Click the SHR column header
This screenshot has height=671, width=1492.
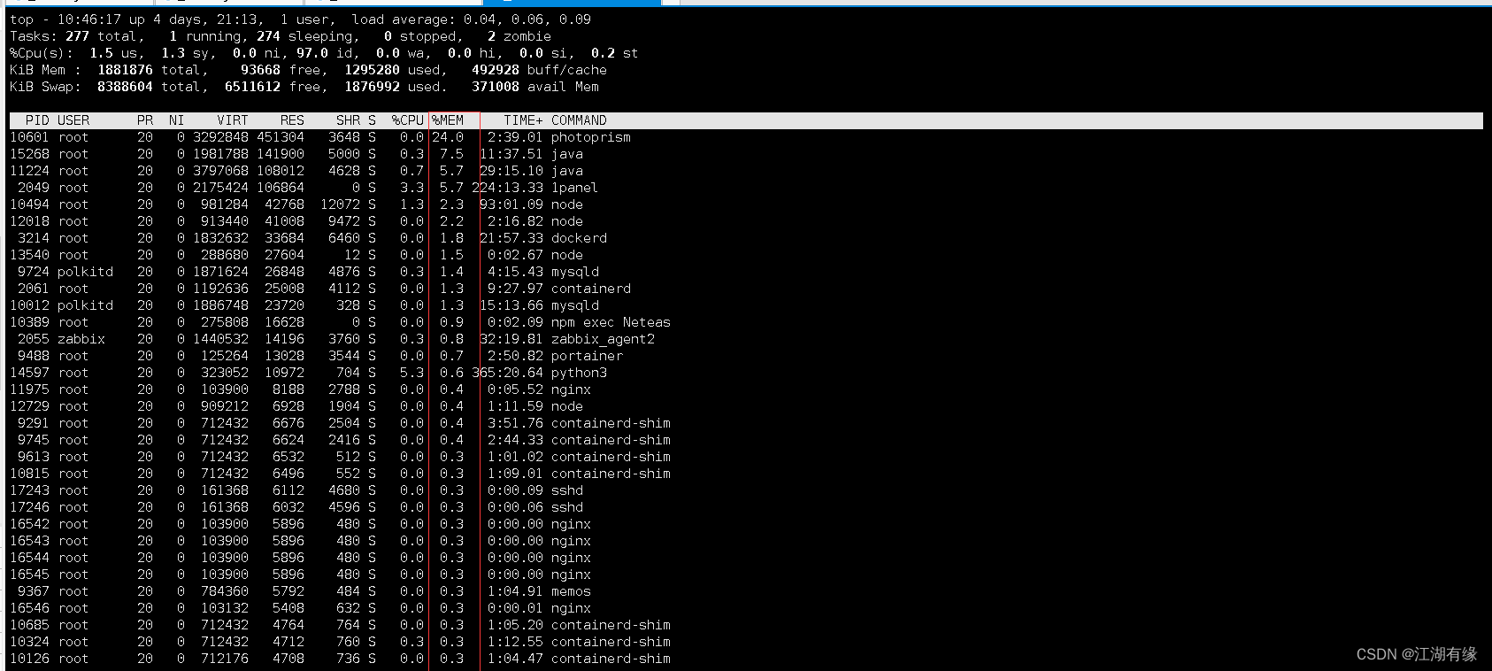tap(348, 120)
